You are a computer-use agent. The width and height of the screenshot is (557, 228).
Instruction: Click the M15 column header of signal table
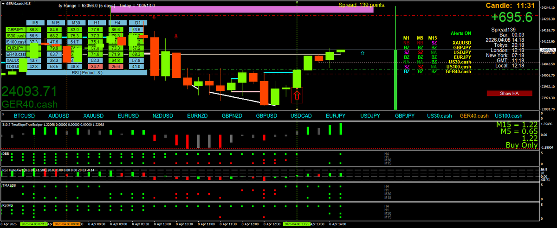pos(433,38)
